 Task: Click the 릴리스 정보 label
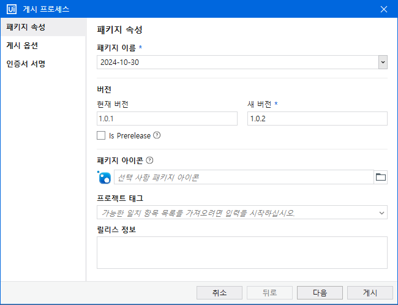click(x=116, y=230)
